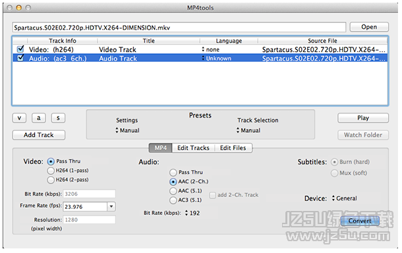Click the Watch Folder button

tap(363, 135)
